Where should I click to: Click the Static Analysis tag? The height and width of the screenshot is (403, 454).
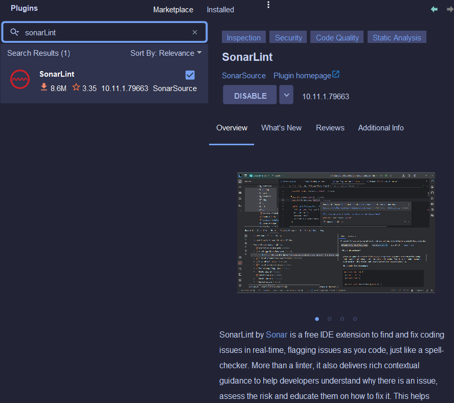coord(397,37)
